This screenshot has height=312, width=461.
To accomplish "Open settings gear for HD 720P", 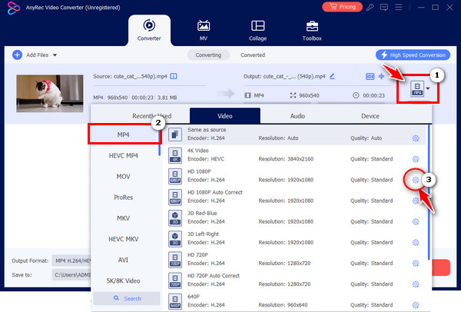I will coord(416,264).
